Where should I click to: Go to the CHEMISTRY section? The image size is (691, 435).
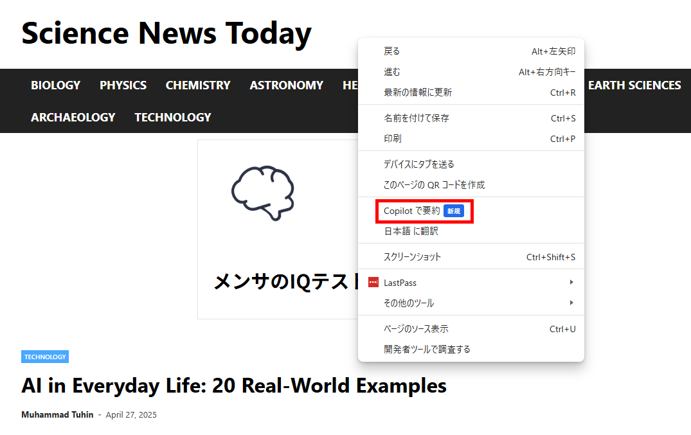(198, 85)
